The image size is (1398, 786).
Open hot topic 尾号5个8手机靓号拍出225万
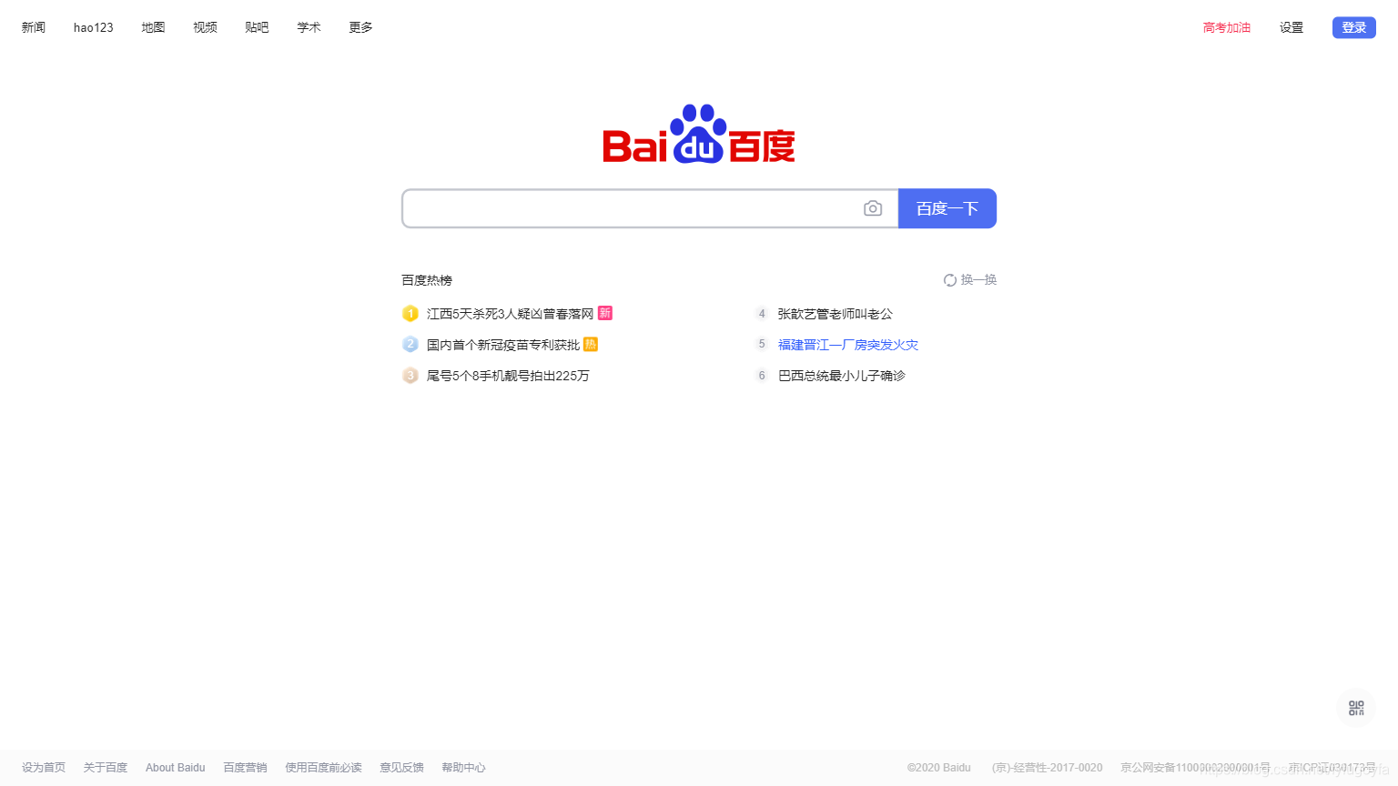(508, 376)
